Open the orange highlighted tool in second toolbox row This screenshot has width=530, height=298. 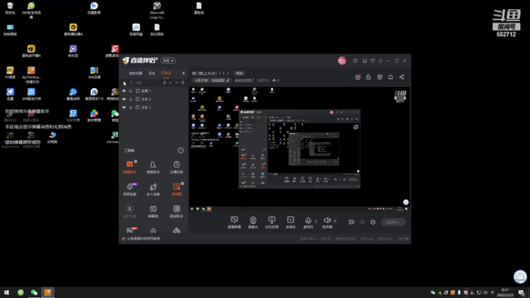click(176, 189)
